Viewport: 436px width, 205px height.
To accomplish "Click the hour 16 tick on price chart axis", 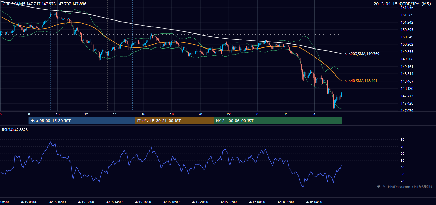I will [143, 114].
